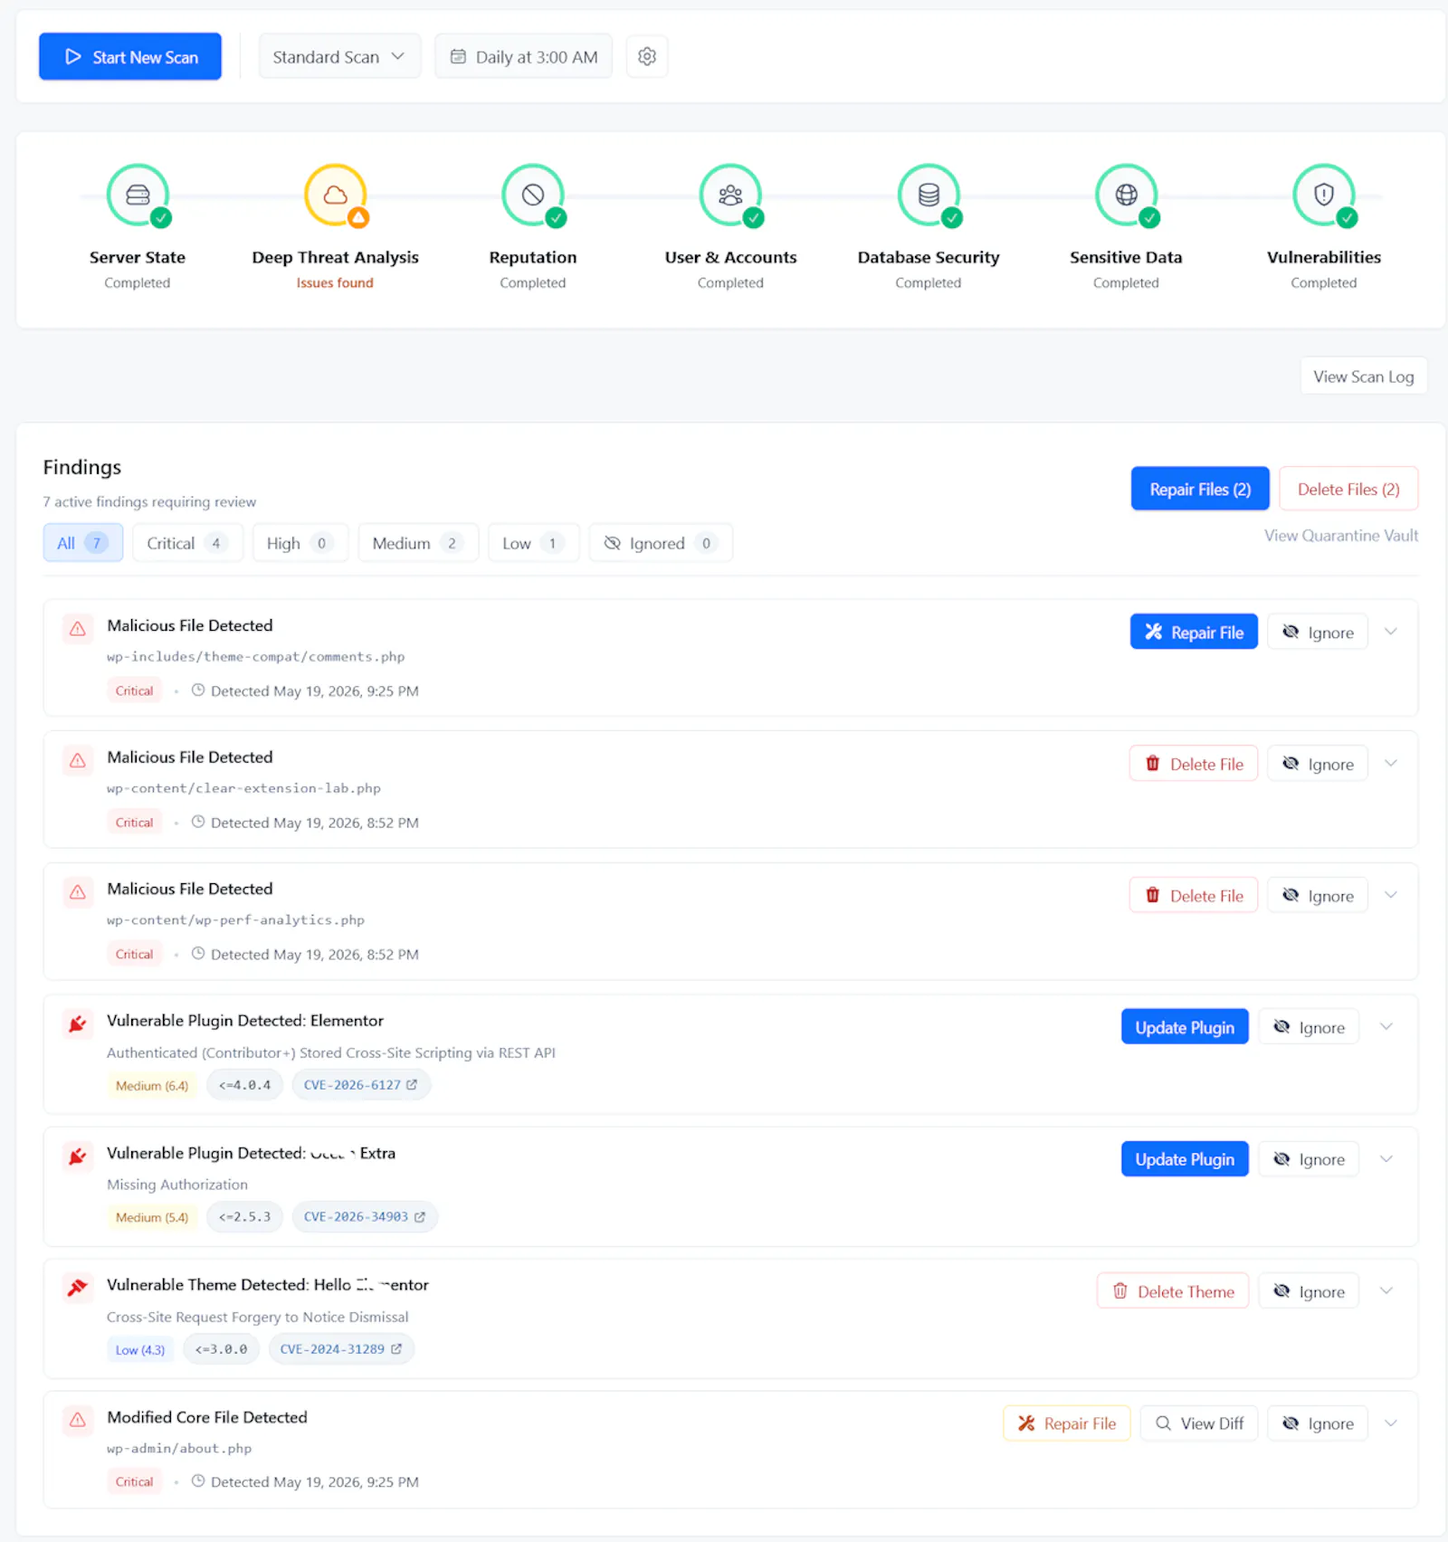
Task: Open the Daily at 3:00 AM schedule
Action: pyautogui.click(x=524, y=56)
